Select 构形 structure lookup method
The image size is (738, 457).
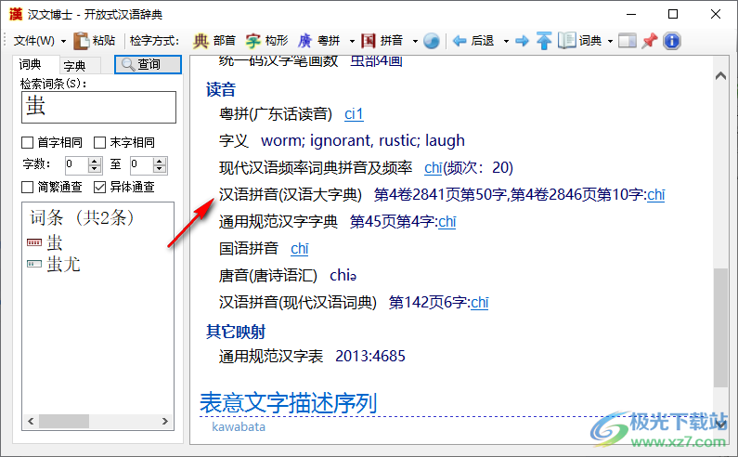click(x=266, y=41)
